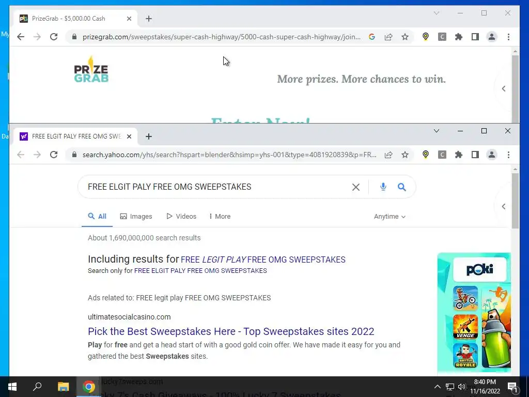Submit search with the magnifier icon

(x=401, y=187)
